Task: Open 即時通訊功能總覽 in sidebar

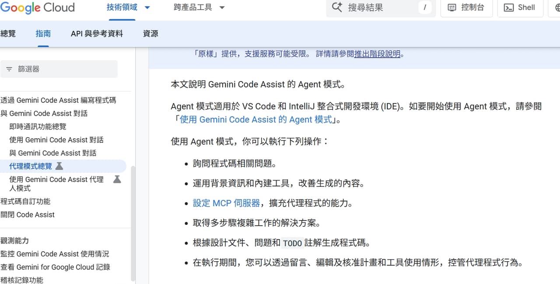Action: [38, 126]
